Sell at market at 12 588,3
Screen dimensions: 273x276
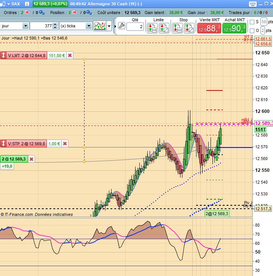209,28
